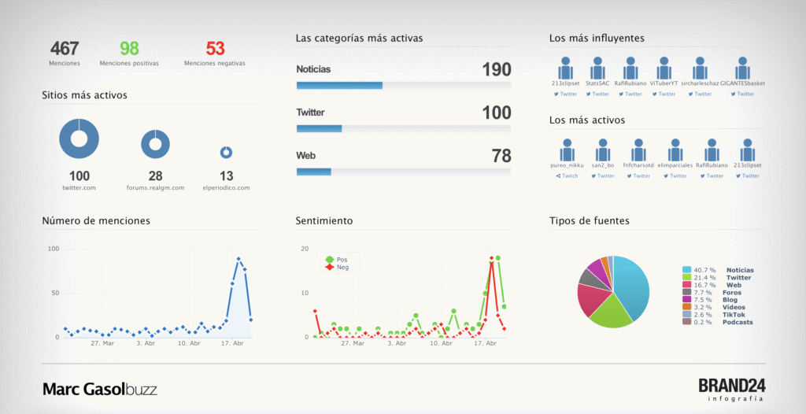Click the StatsSAC profile avatar
Screen dimensions: 806x414
(x=598, y=67)
